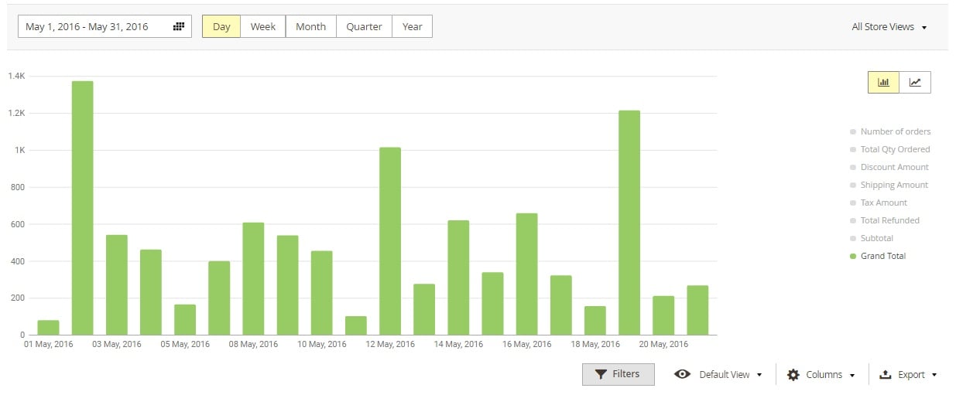Screen dimensions: 956x395
Task: Click the grey Number of orders legend dot
Action: (x=853, y=131)
